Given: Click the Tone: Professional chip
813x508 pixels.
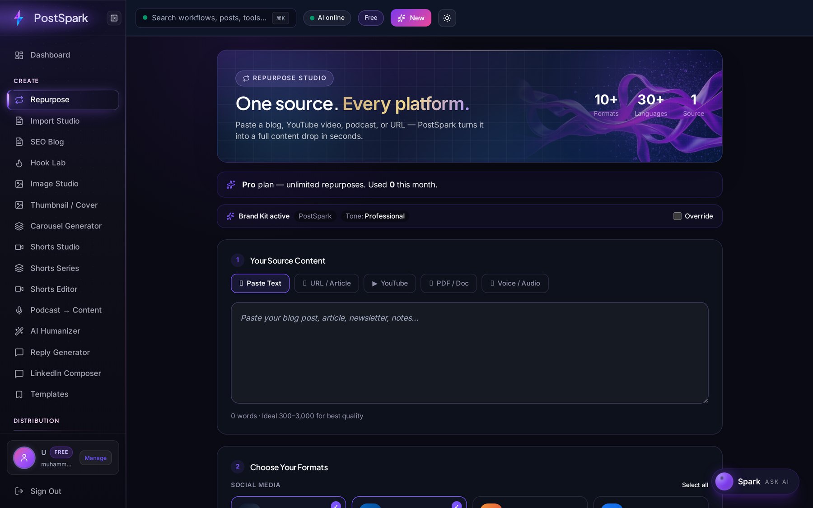Looking at the screenshot, I should click(375, 216).
